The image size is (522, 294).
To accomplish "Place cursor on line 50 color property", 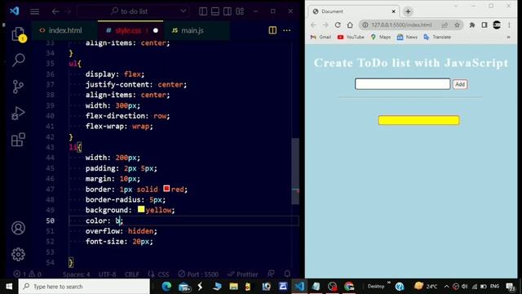I will (104, 220).
